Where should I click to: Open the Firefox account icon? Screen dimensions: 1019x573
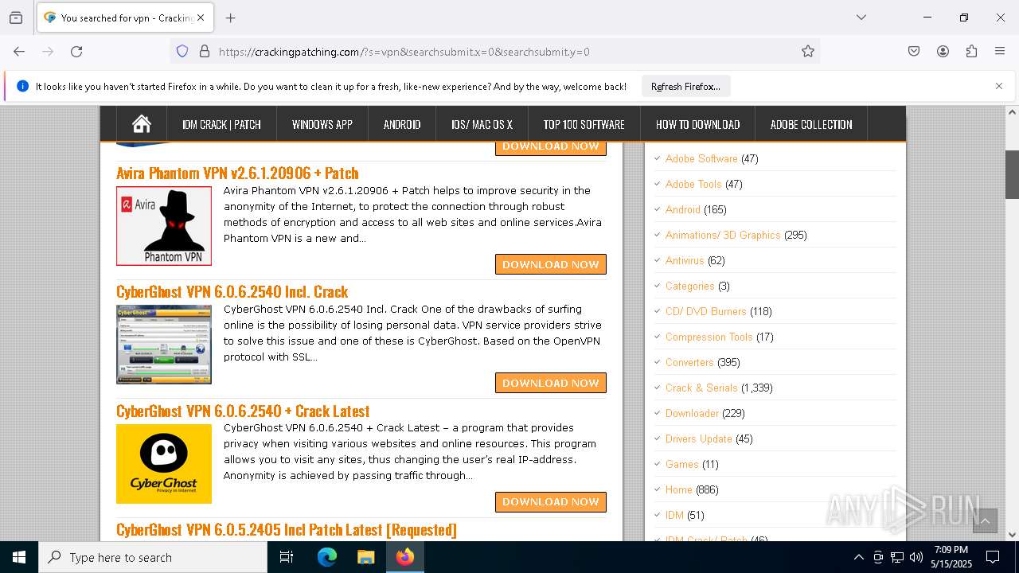pos(943,51)
